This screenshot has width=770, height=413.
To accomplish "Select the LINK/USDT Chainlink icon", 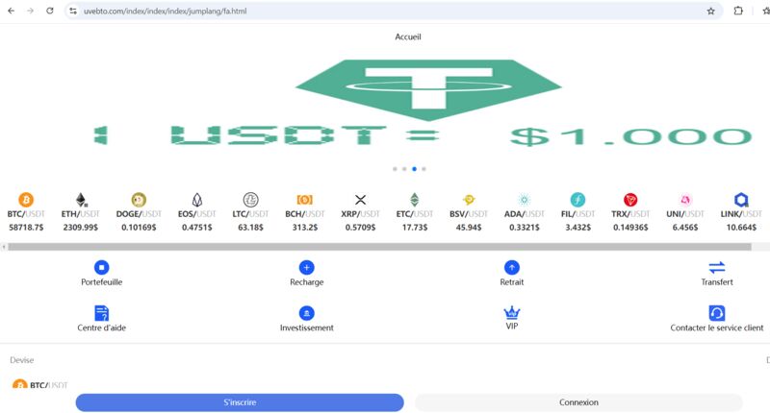I will point(741,200).
